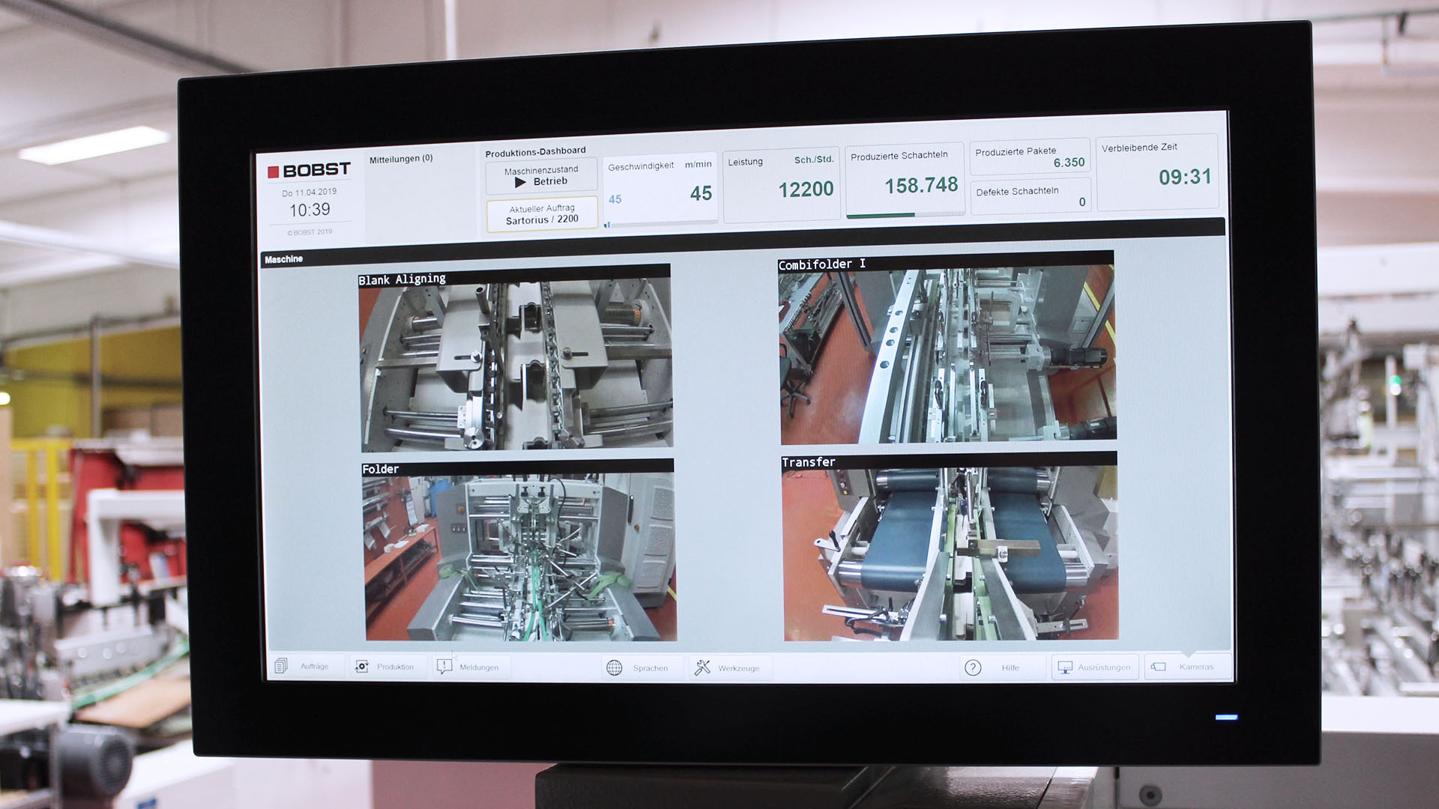Click the Hilfe question mark icon
This screenshot has height=809, width=1439.
tap(973, 667)
